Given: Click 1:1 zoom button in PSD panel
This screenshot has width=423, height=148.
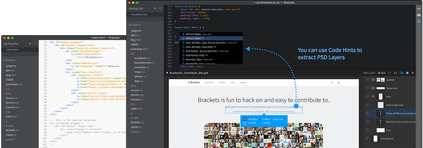Looking at the screenshot, I should (395, 73).
